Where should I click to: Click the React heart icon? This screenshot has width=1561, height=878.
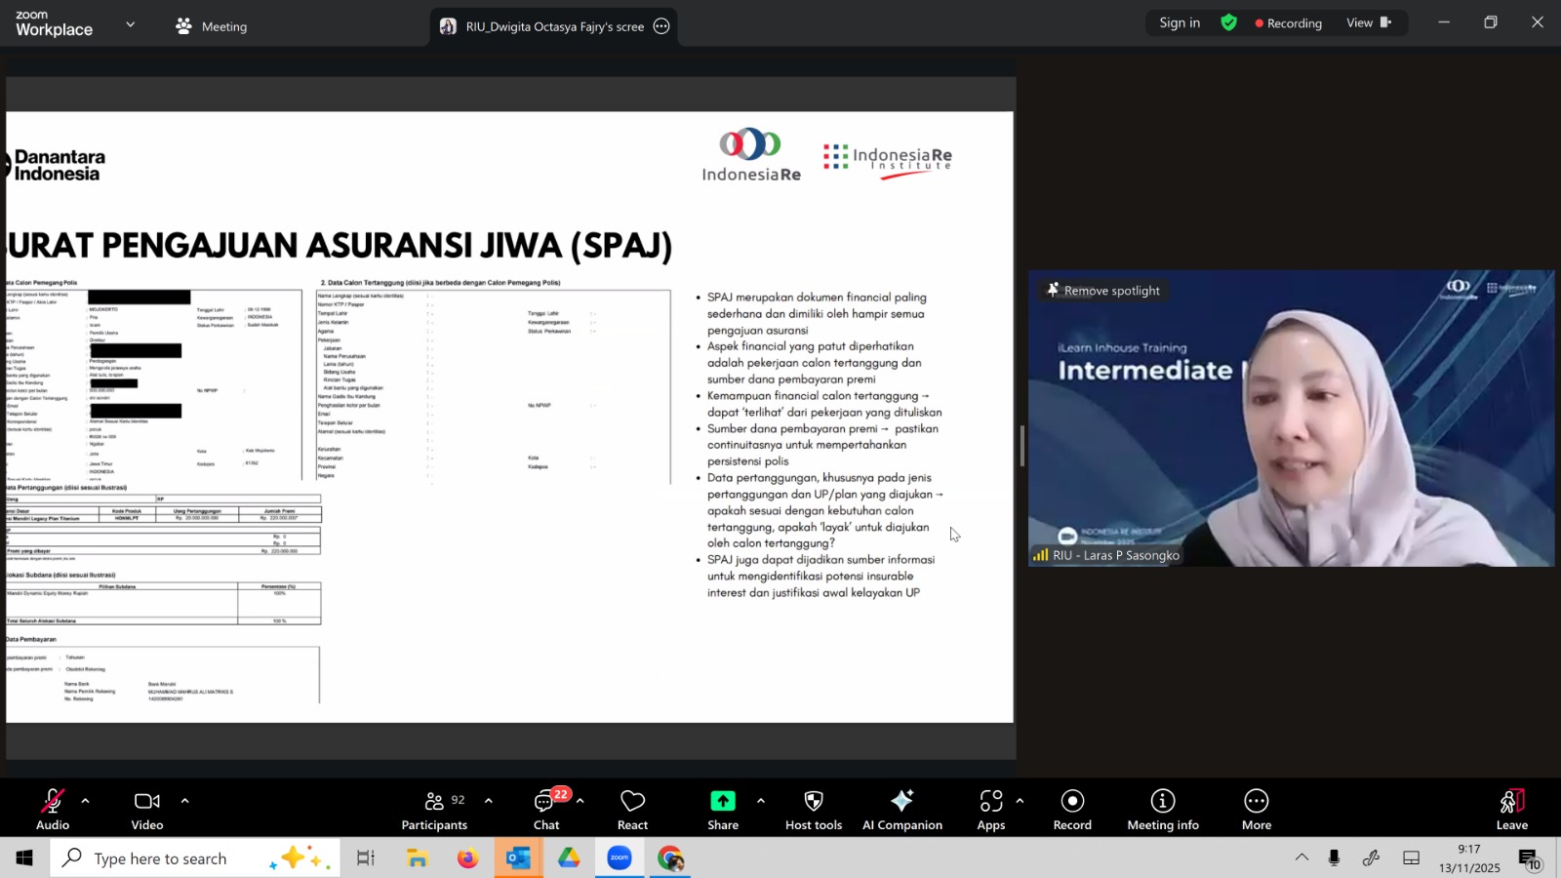point(632,809)
